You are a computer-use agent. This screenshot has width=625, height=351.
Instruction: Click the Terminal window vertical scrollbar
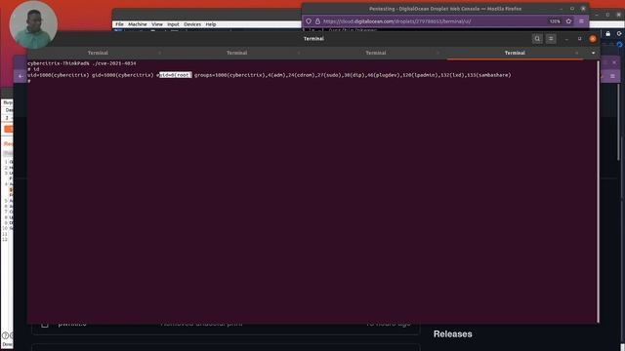pyautogui.click(x=598, y=191)
